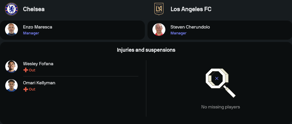
Task: Click Wesley Fofana's player photo
Action: point(11,66)
